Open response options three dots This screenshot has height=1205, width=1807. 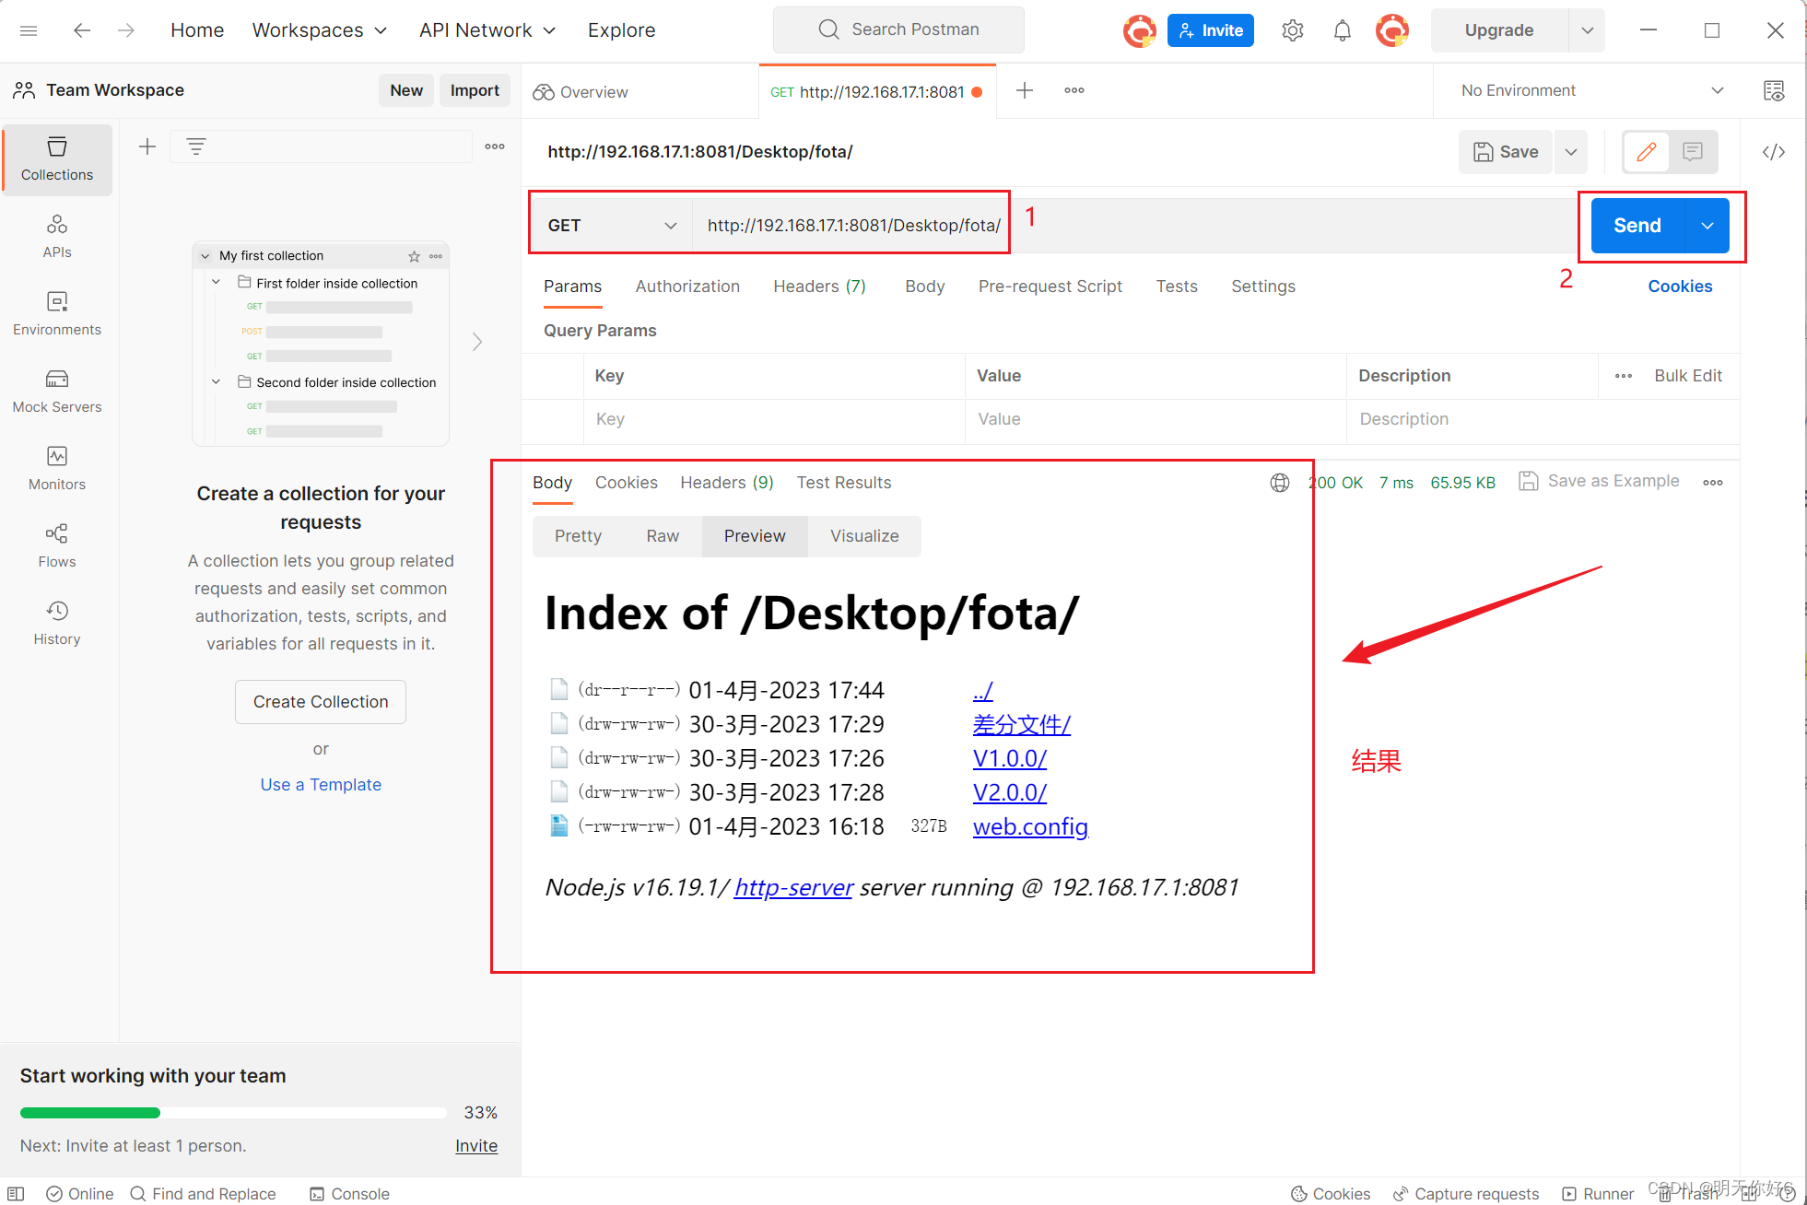point(1713,483)
